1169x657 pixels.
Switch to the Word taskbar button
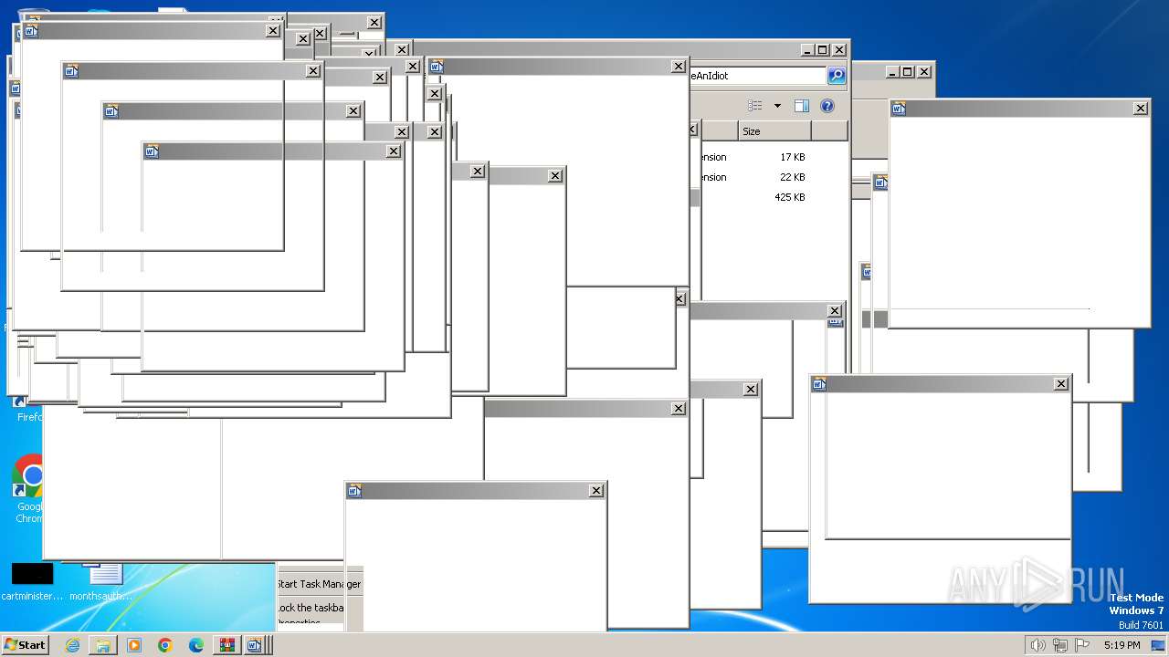[x=255, y=645]
